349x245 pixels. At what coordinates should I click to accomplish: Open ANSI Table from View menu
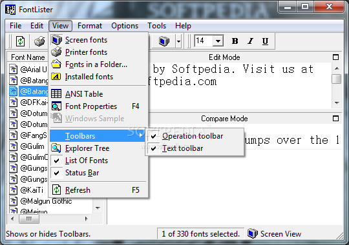pos(99,94)
